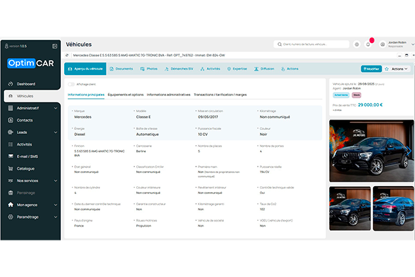Open E-mail / SMS in the sidebar

pos(27,156)
